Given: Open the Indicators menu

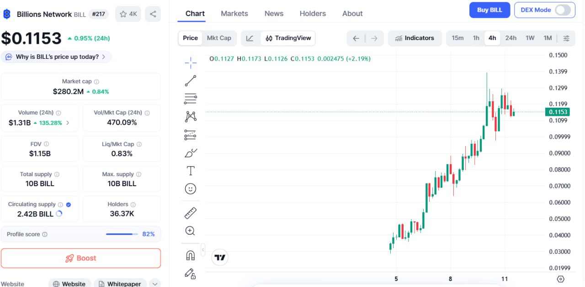Looking at the screenshot, I should (415, 38).
